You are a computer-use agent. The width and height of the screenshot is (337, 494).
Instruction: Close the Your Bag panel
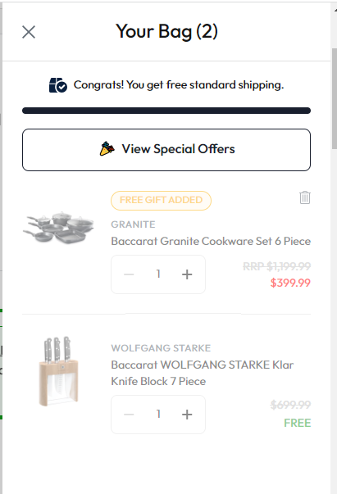[x=29, y=32]
